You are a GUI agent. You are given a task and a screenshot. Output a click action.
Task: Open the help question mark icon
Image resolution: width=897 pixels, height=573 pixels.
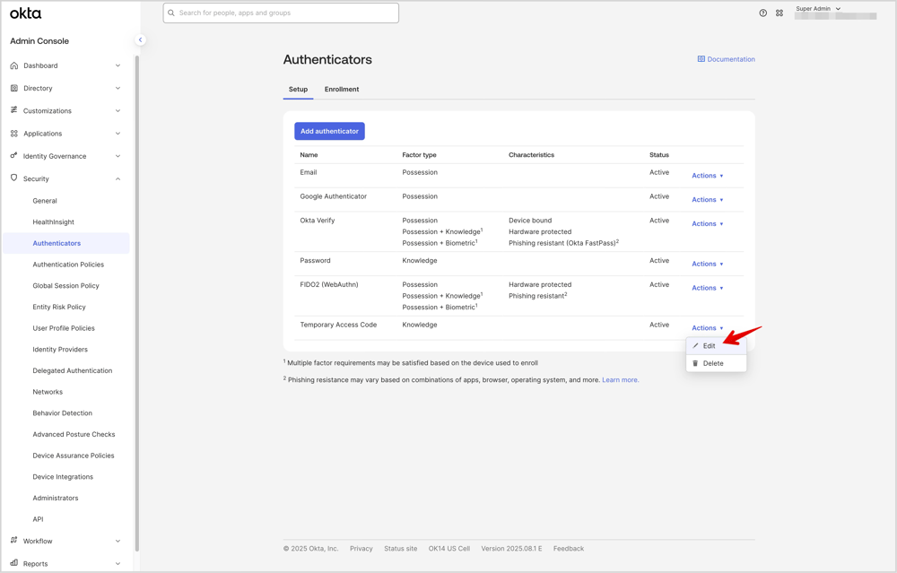[763, 13]
